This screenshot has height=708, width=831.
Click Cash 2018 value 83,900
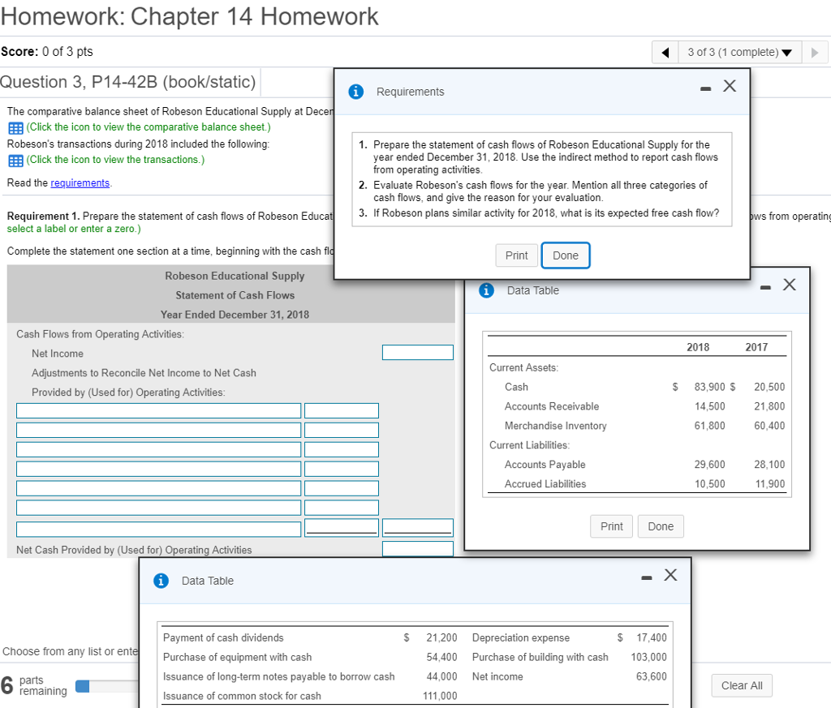coord(709,387)
